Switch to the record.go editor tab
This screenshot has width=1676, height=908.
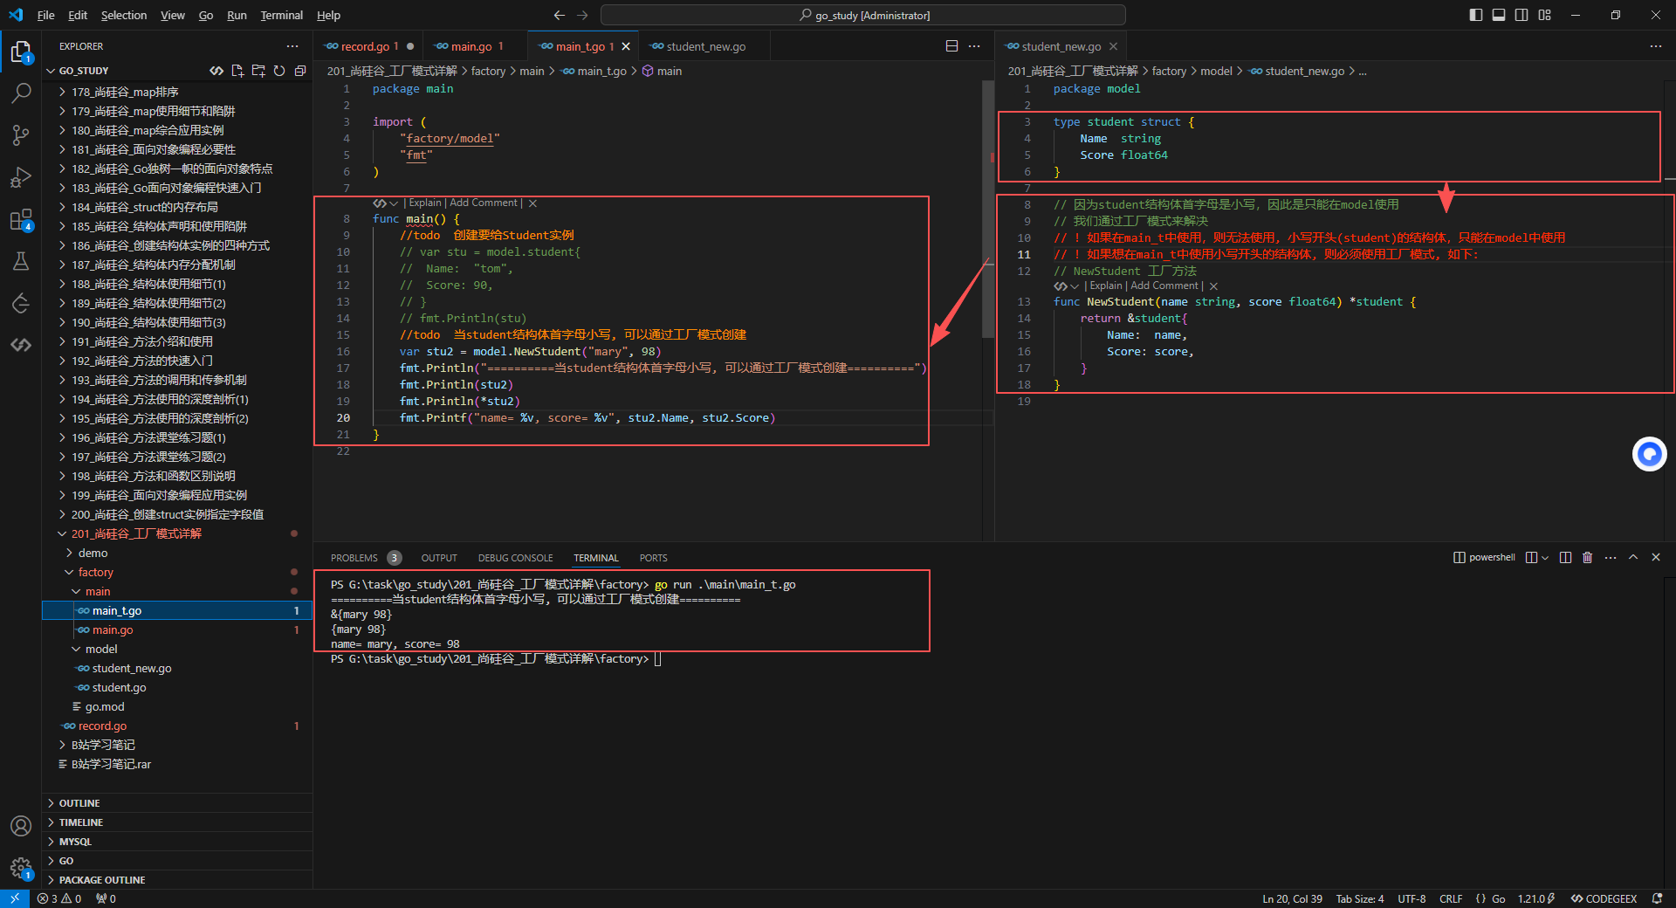[x=365, y=46]
